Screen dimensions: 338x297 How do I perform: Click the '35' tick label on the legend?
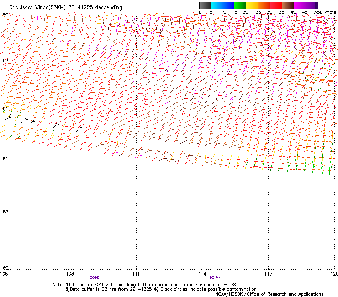(x=281, y=12)
